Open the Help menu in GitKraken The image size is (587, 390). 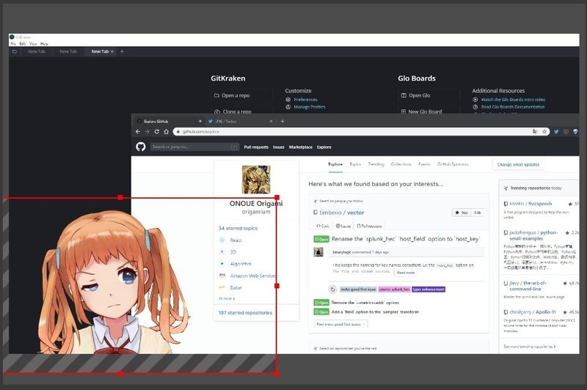pos(44,44)
